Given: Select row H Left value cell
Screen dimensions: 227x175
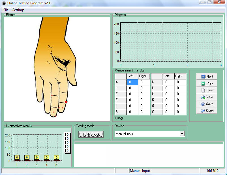Looking at the screenshot, I should (x=168, y=94).
